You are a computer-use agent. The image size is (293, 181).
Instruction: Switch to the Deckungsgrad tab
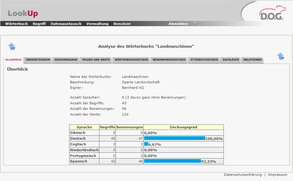point(66,60)
